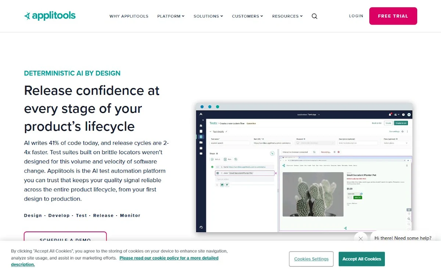Screen dimensions: 441x276
Task: Click the flag icon below the steps list
Action: tap(227, 185)
